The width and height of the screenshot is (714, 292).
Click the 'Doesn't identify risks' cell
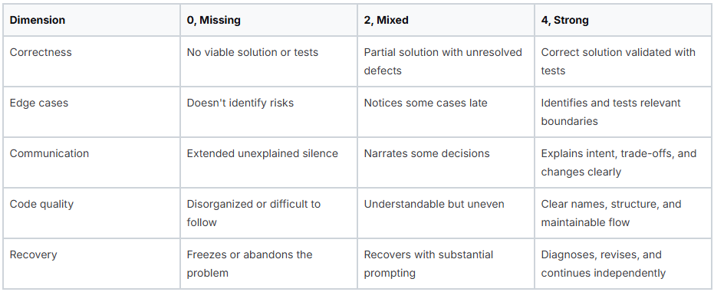tap(268, 112)
